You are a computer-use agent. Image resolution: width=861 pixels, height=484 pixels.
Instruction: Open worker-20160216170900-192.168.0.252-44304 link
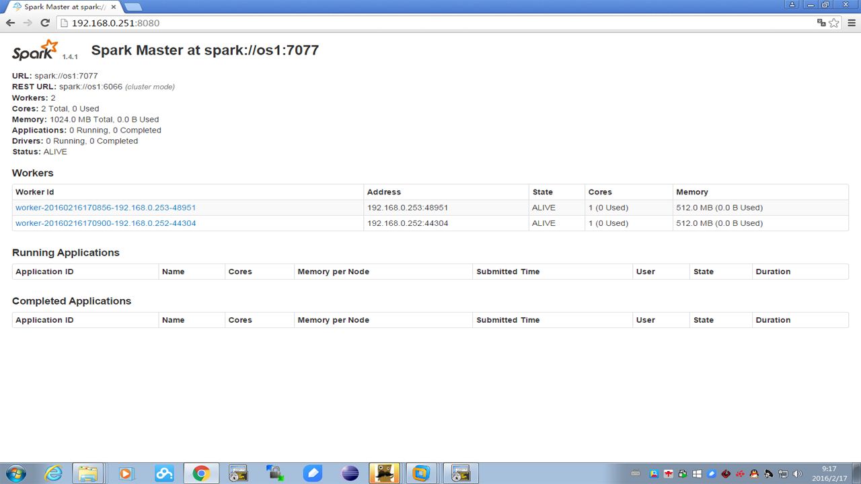point(106,223)
